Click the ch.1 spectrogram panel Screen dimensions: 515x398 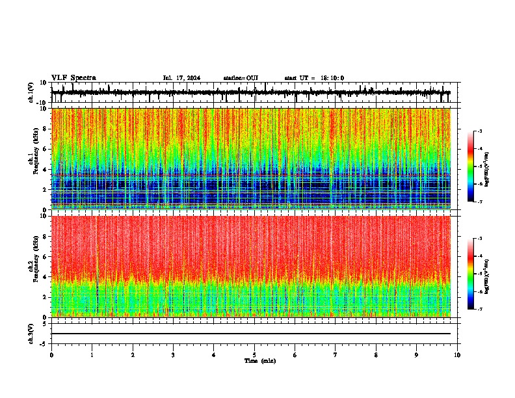coord(251,159)
